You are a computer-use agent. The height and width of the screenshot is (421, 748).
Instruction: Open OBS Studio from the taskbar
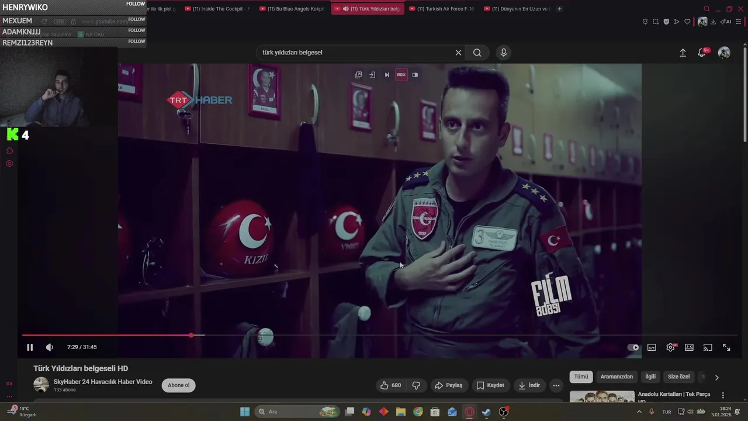click(504, 412)
